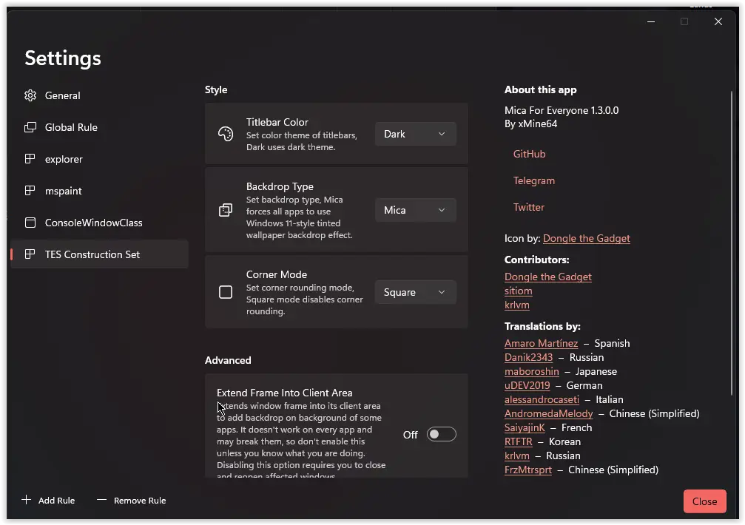
Task: Click the explorer rule icon
Action: click(x=30, y=159)
